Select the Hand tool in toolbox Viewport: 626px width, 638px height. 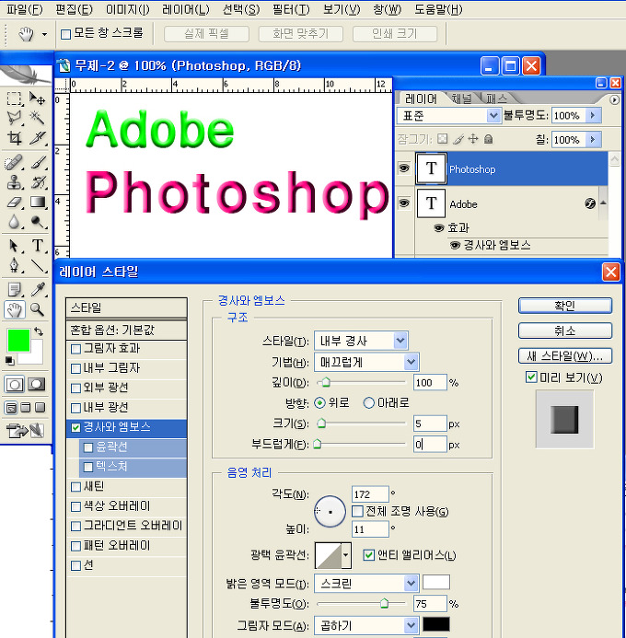point(14,310)
